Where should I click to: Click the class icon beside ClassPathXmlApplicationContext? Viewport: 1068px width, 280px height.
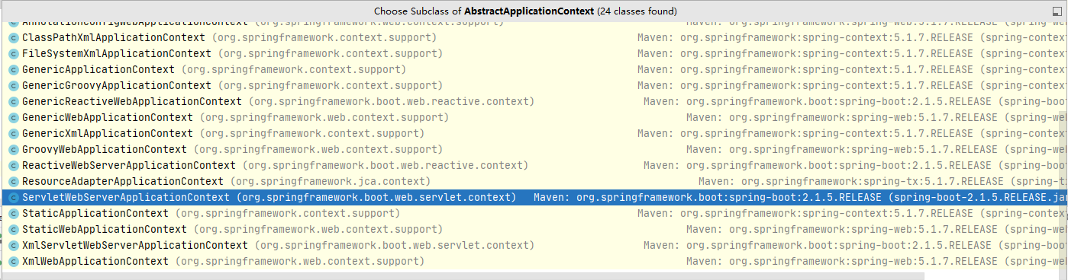tap(13, 37)
